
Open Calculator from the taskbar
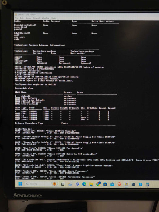tap(147, 184)
